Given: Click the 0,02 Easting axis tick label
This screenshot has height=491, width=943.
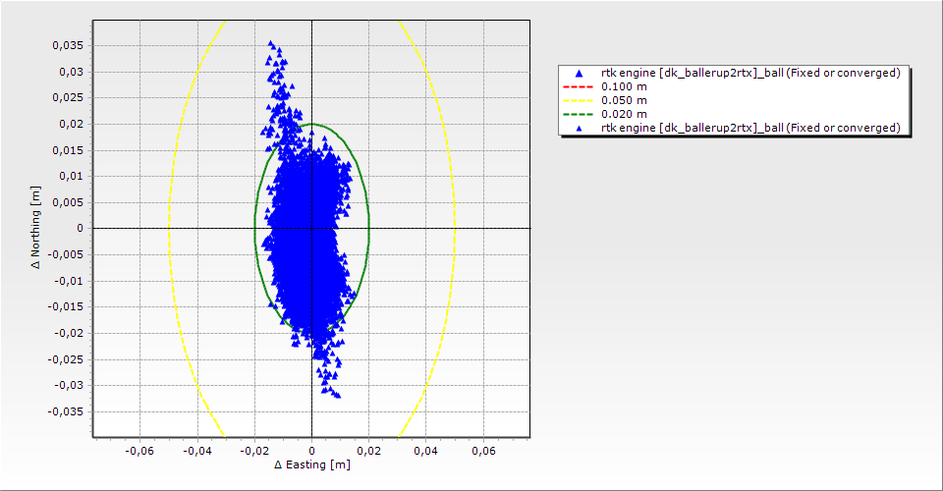Looking at the screenshot, I should click(x=368, y=451).
